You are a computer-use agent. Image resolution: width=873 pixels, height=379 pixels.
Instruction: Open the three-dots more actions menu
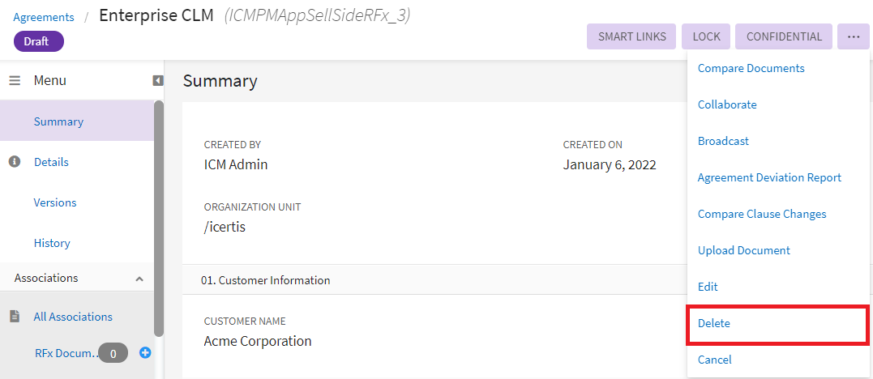(854, 36)
